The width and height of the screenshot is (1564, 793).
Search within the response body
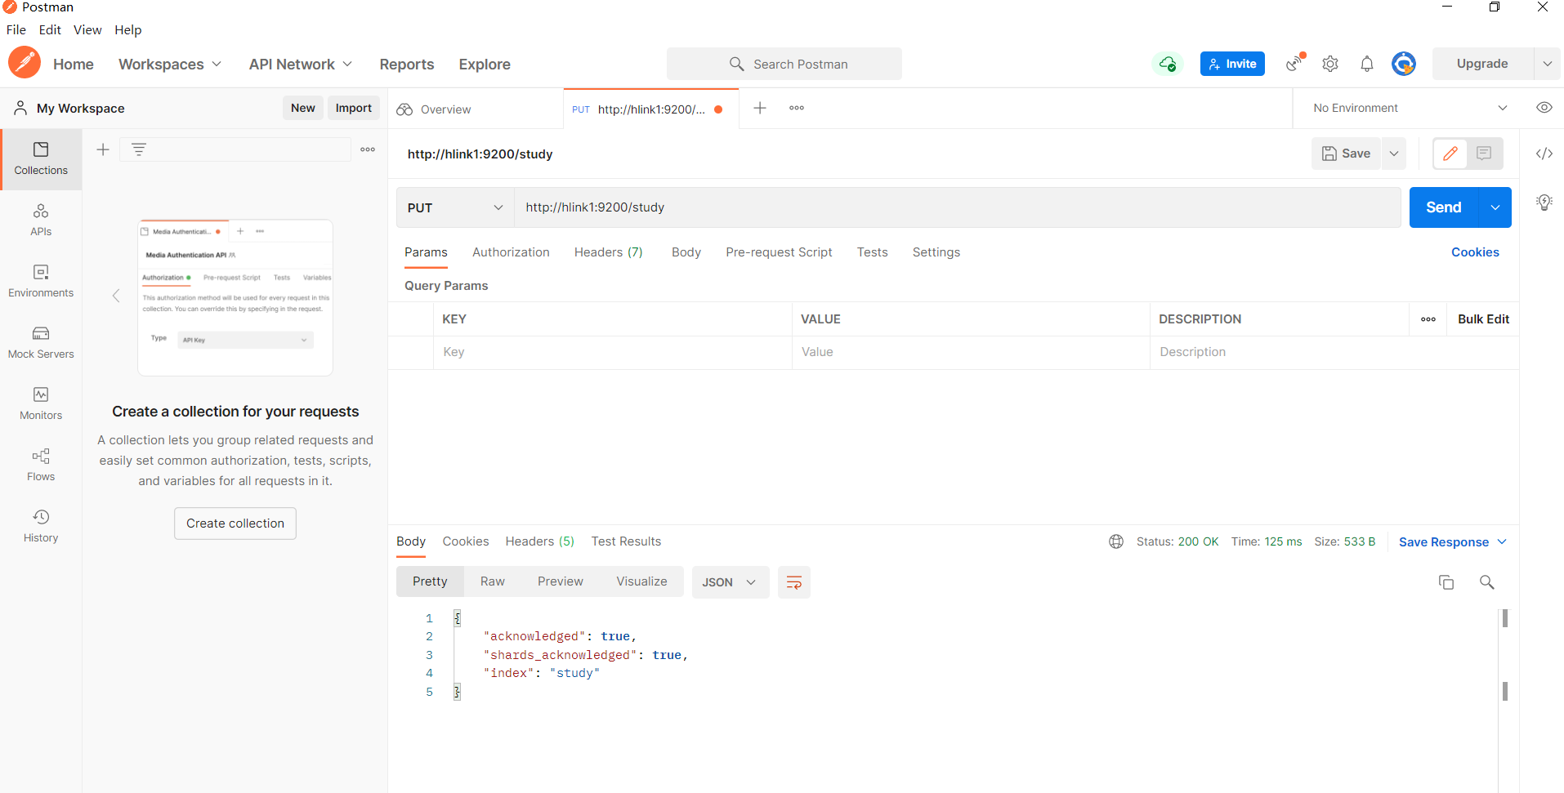(x=1487, y=581)
